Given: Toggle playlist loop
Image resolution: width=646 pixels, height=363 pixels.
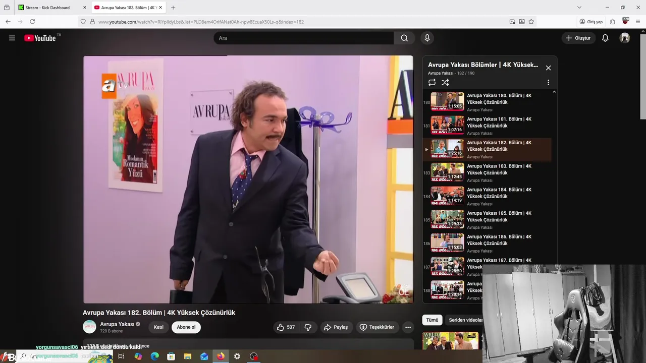Looking at the screenshot, I should tap(432, 82).
